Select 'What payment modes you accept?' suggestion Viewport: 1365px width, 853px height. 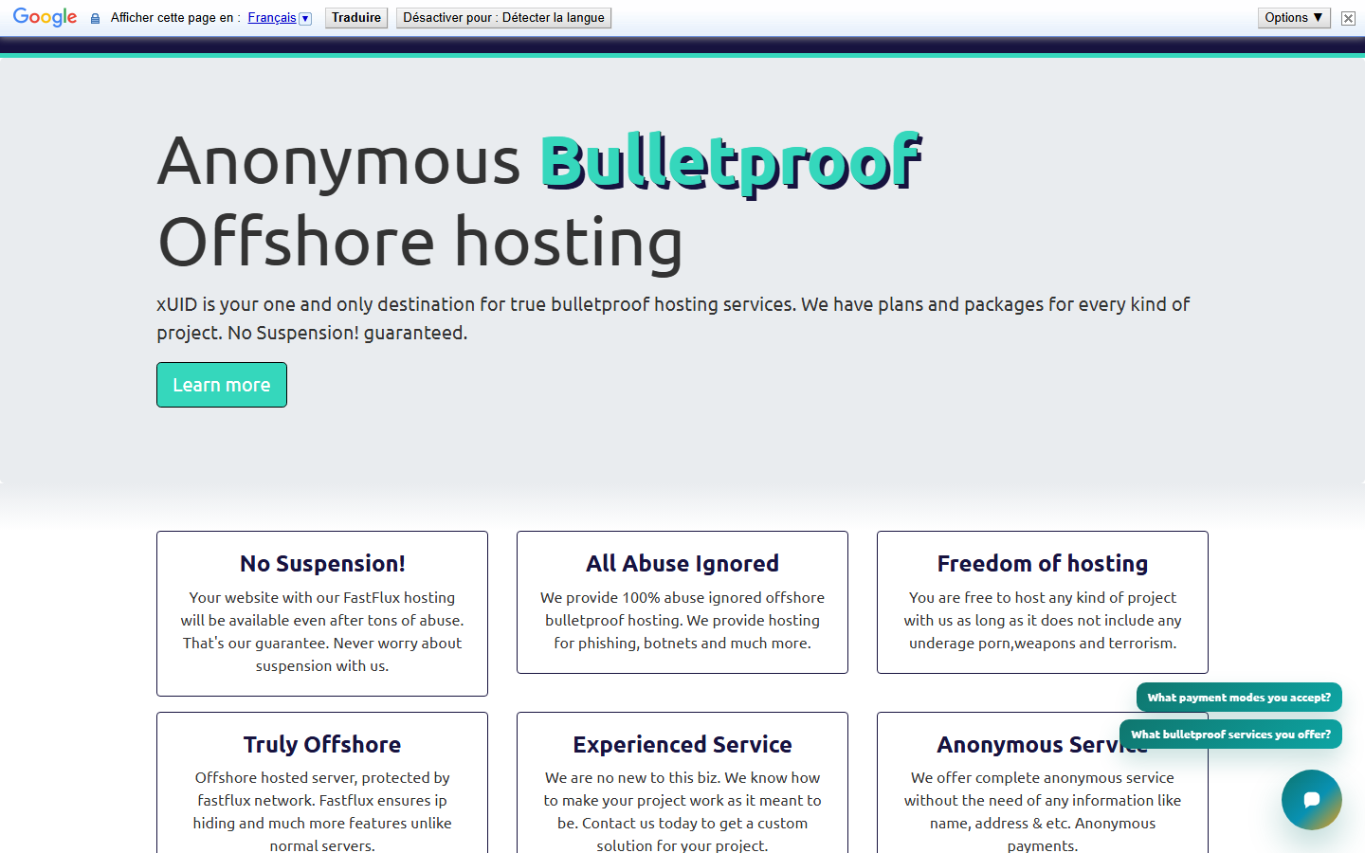pos(1239,697)
